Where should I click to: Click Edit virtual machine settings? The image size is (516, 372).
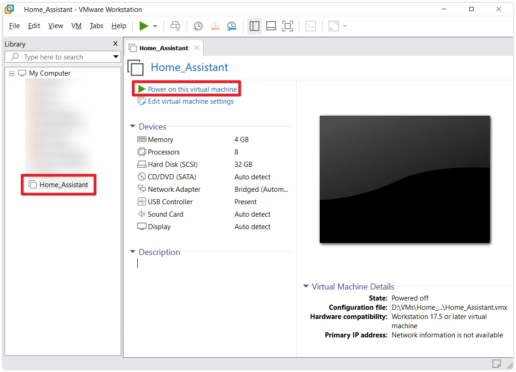[191, 101]
